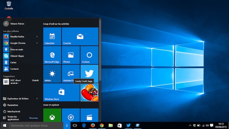The height and width of the screenshot is (129, 229).
Task: Open Prise en main app
Action: [x=20, y=49]
